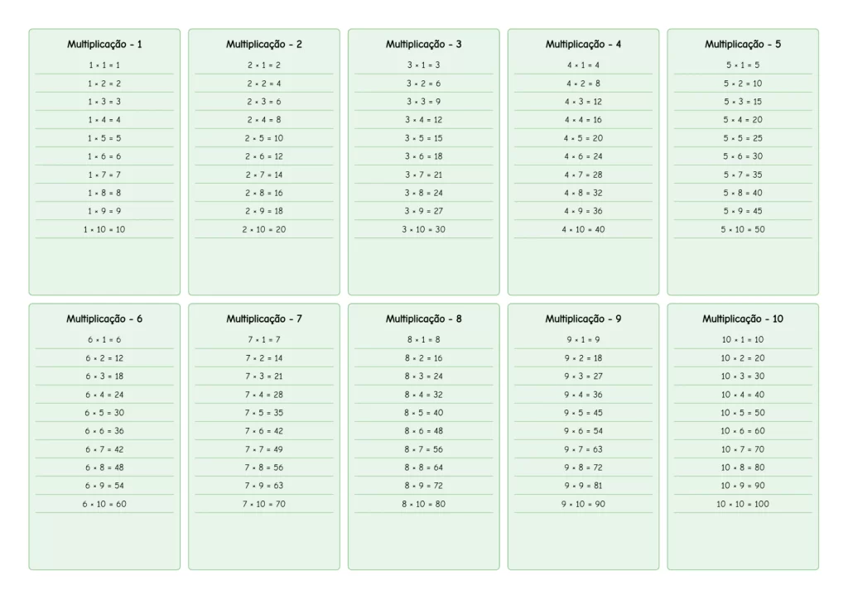Image resolution: width=848 pixels, height=599 pixels.
Task: Select the "Multiplicação - 9" card title
Action: 583,319
